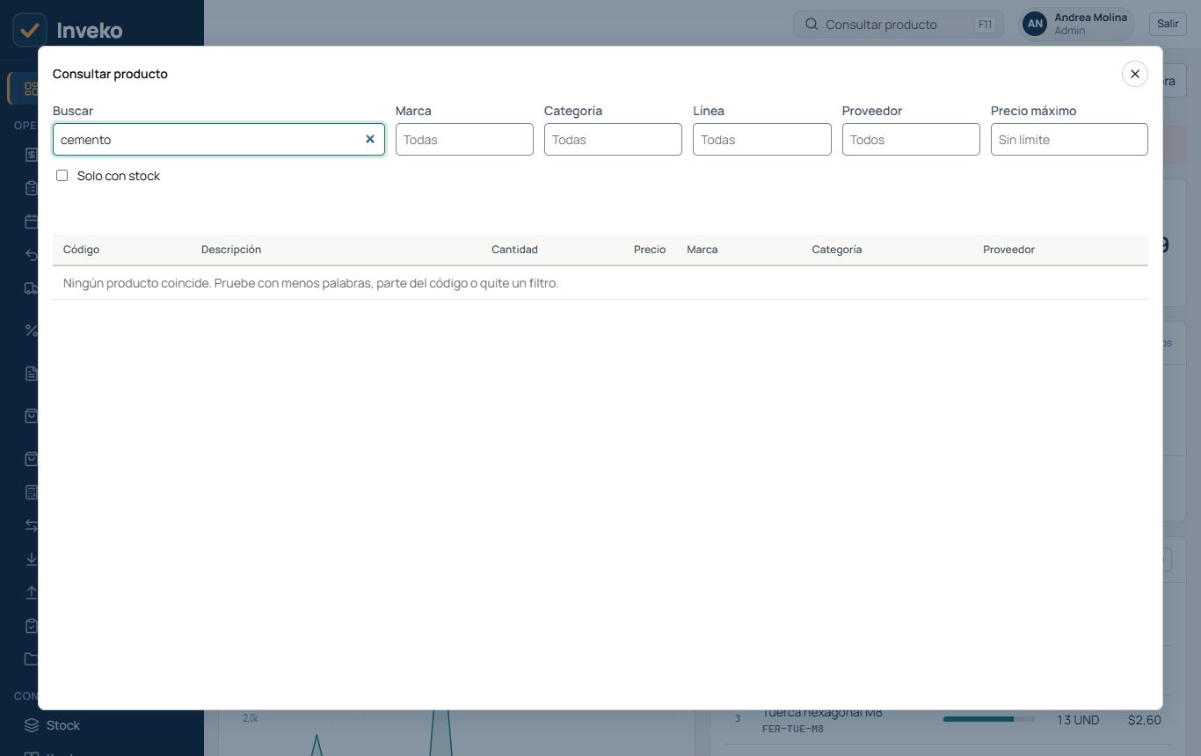The width and height of the screenshot is (1201, 756).
Task: Open the calendar icon in the sidebar
Action: (x=31, y=222)
